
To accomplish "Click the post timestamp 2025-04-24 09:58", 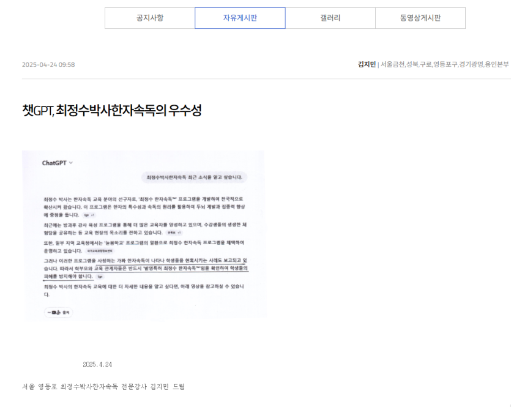I will pyautogui.click(x=48, y=64).
